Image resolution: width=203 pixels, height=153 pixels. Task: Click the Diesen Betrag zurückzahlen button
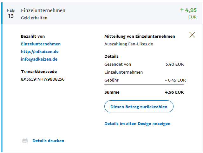[x=139, y=107]
